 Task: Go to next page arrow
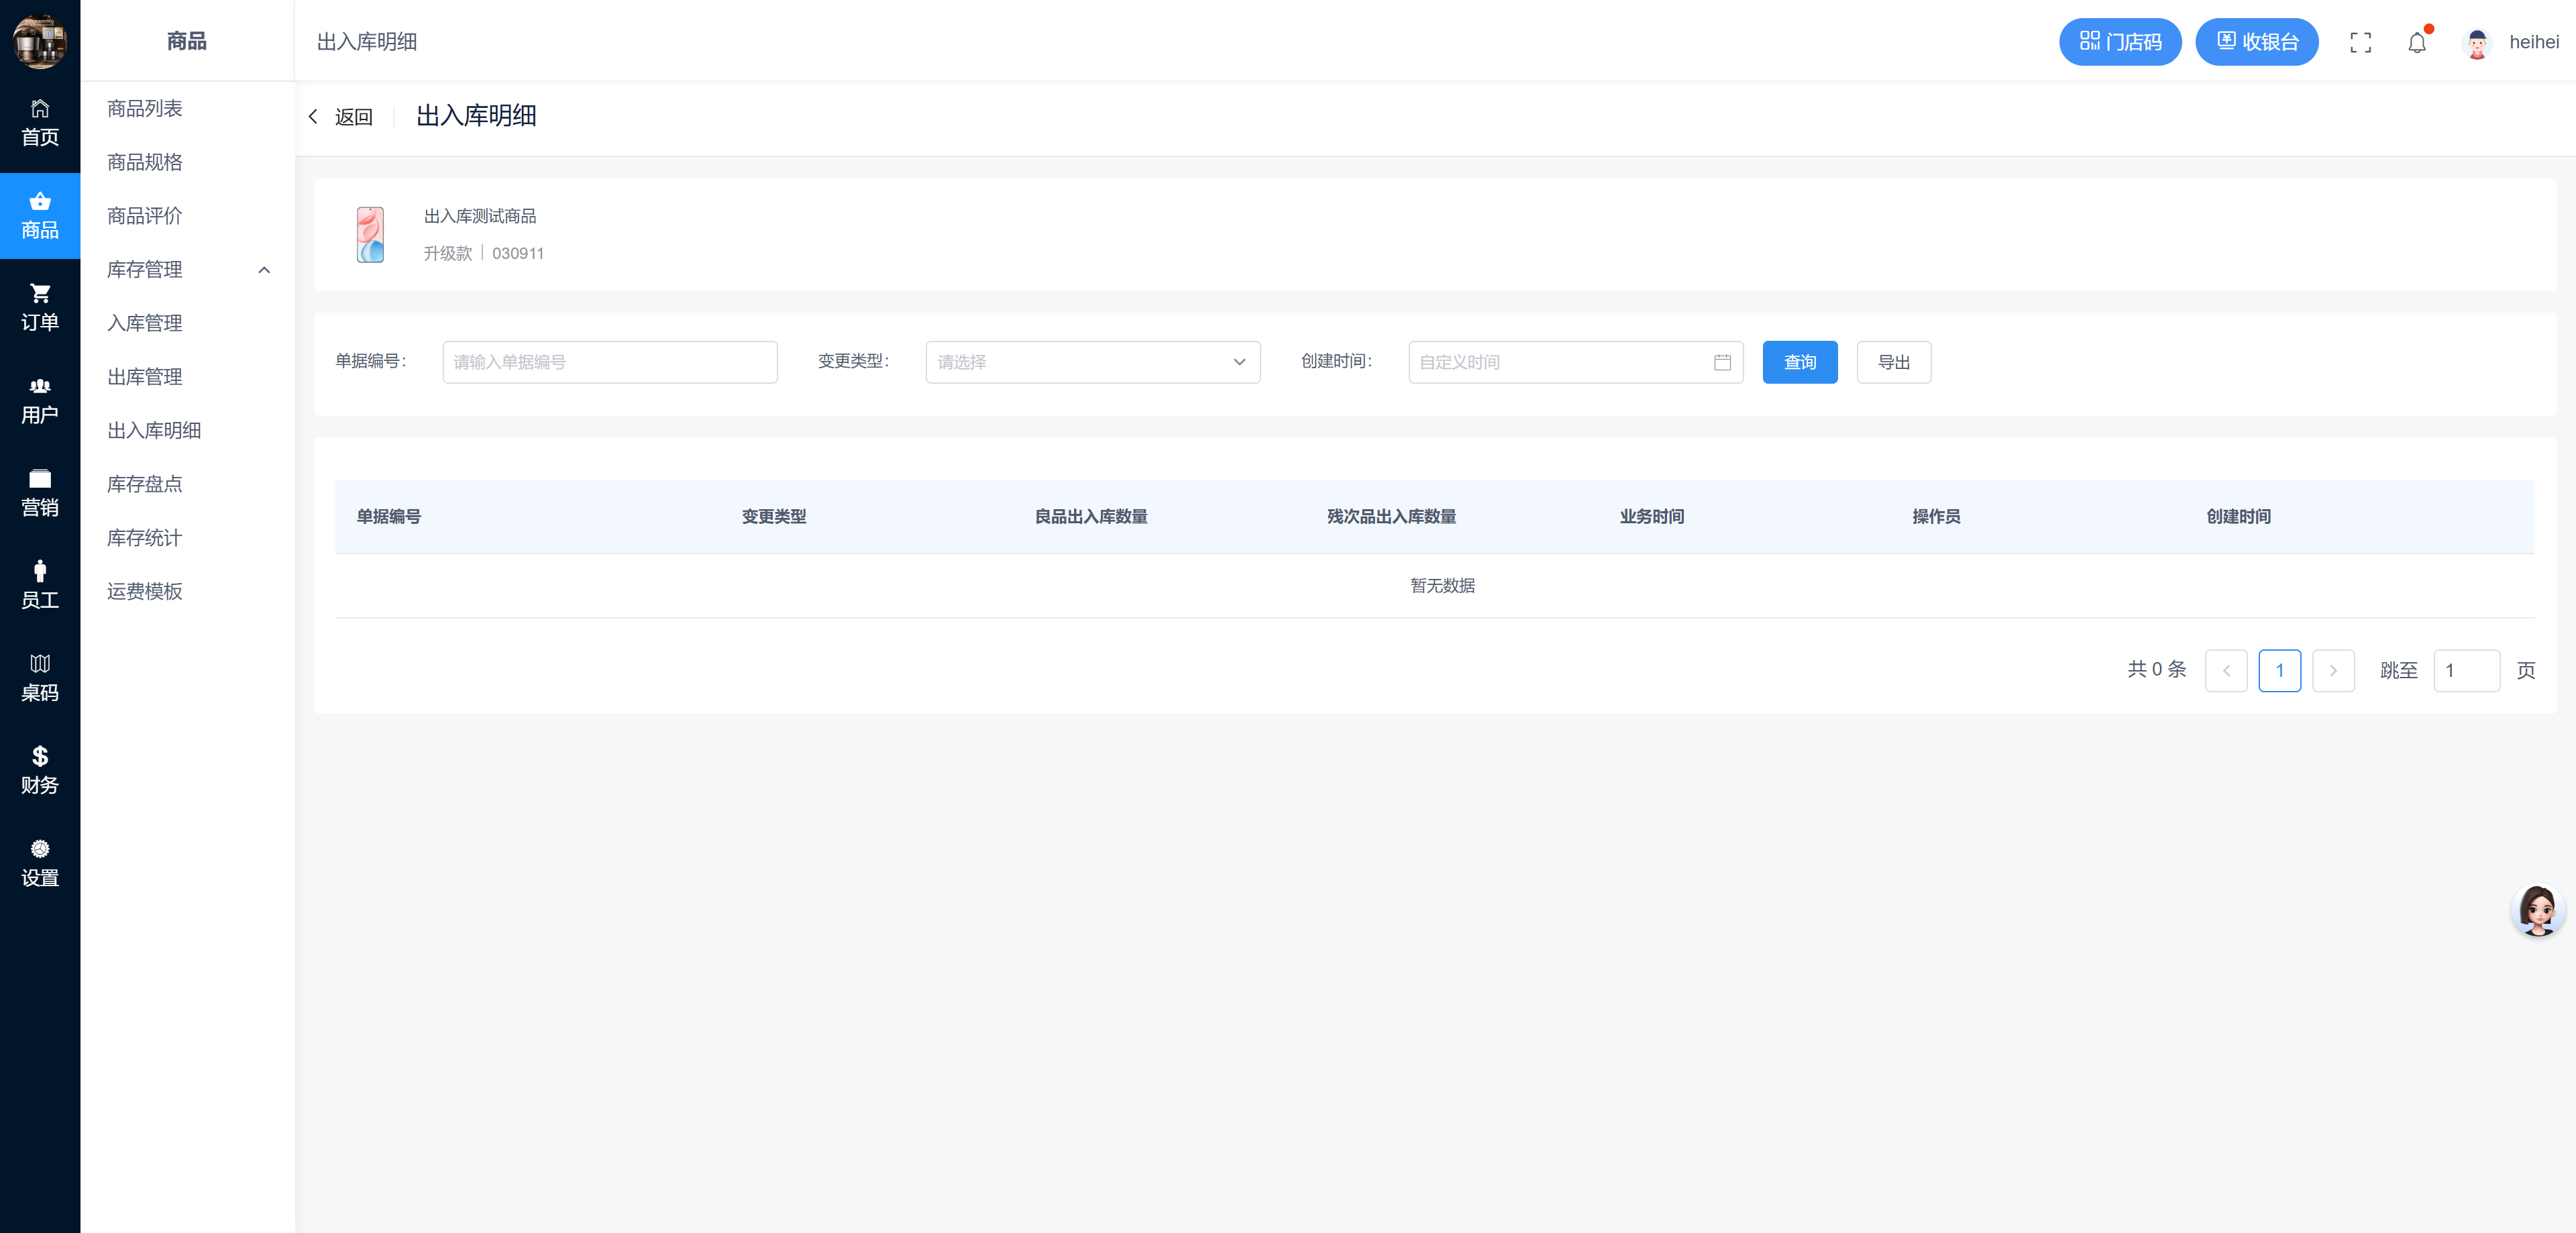[x=2333, y=670]
